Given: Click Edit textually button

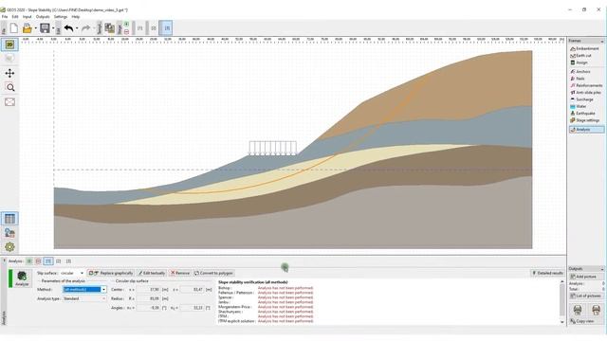Looking at the screenshot, I should coord(152,273).
